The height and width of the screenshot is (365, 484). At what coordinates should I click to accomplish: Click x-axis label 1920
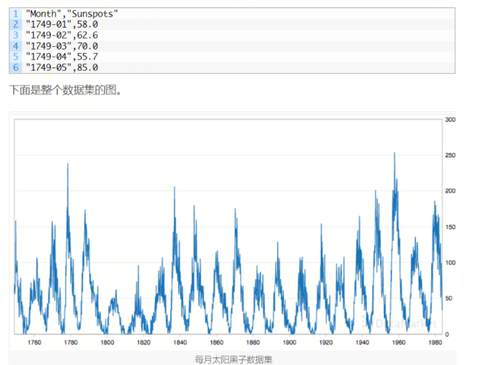pos(326,342)
